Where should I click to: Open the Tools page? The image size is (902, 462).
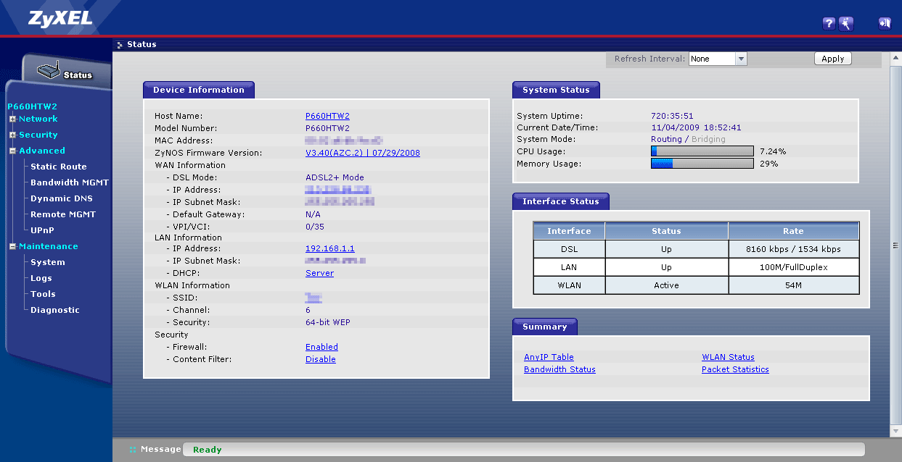point(44,294)
